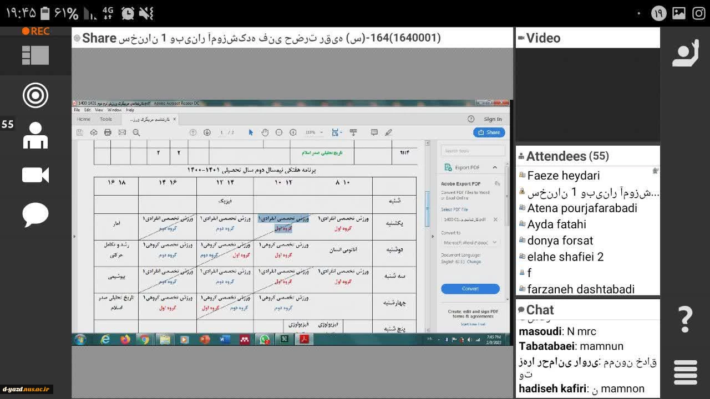Click the print icon in Acrobat toolbar
Image resolution: width=710 pixels, height=399 pixels.
(x=108, y=132)
